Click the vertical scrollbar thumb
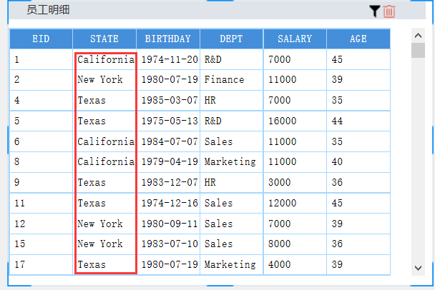Image resolution: width=435 pixels, height=290 pixels. (x=419, y=51)
